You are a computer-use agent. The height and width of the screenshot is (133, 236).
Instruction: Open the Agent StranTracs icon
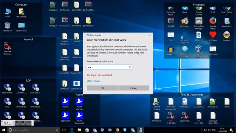click(80, 104)
